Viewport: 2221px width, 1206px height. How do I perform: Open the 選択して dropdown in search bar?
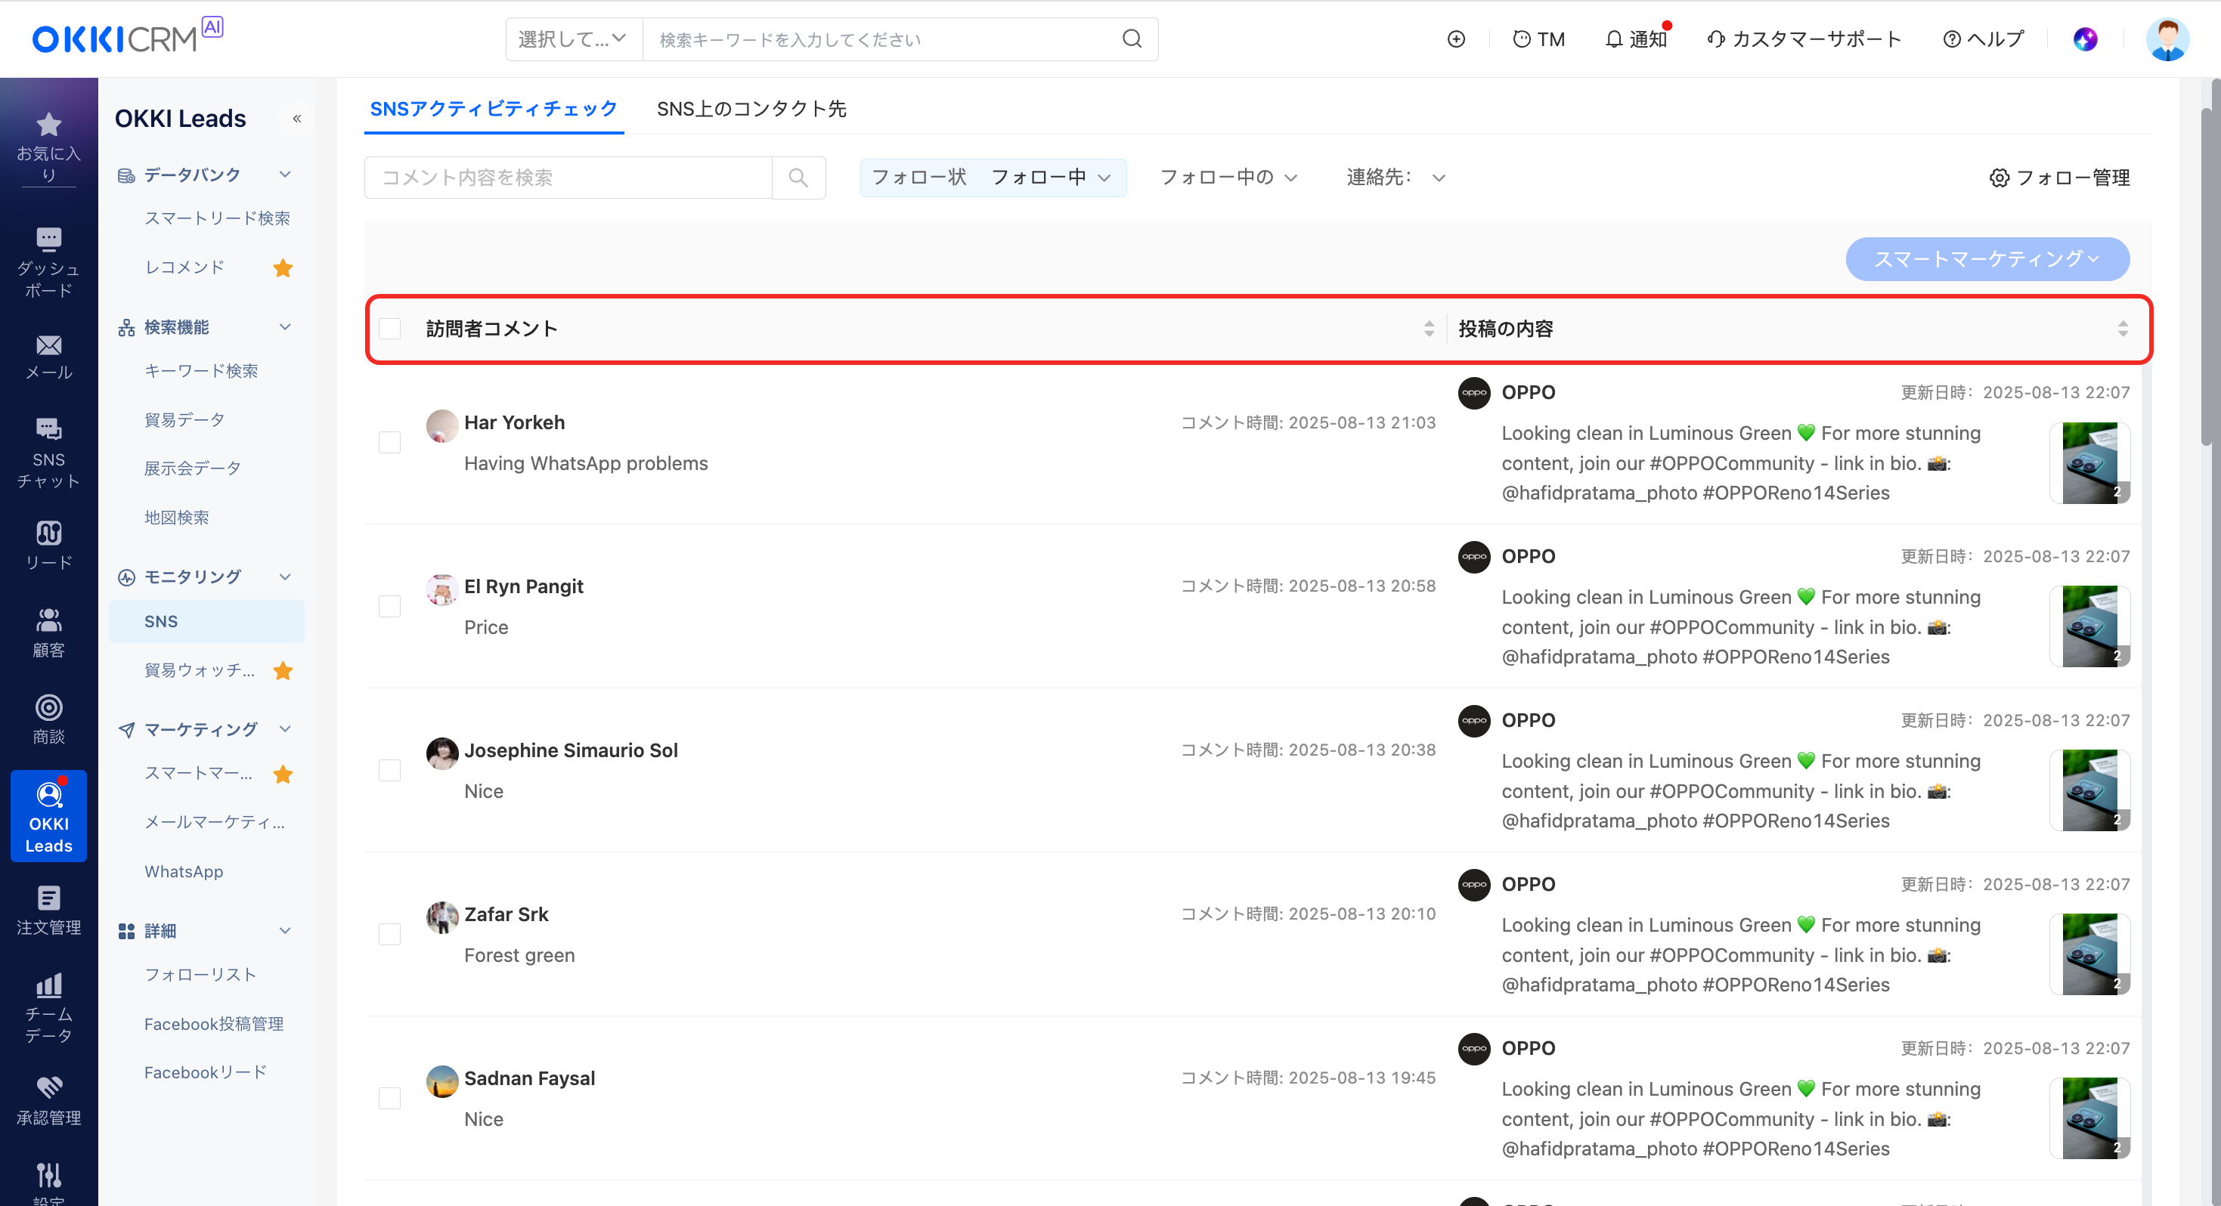point(575,39)
